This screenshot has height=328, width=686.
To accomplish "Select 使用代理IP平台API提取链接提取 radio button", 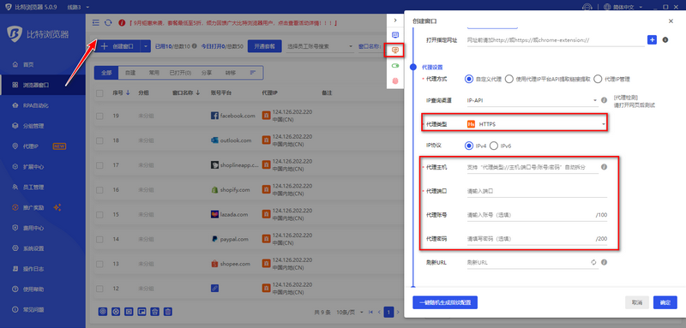I will pos(508,79).
